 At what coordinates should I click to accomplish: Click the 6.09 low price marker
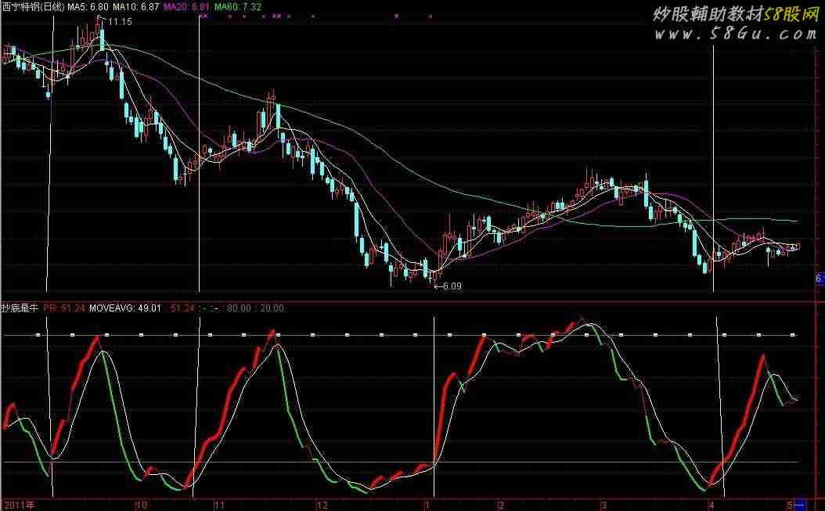[x=449, y=286]
